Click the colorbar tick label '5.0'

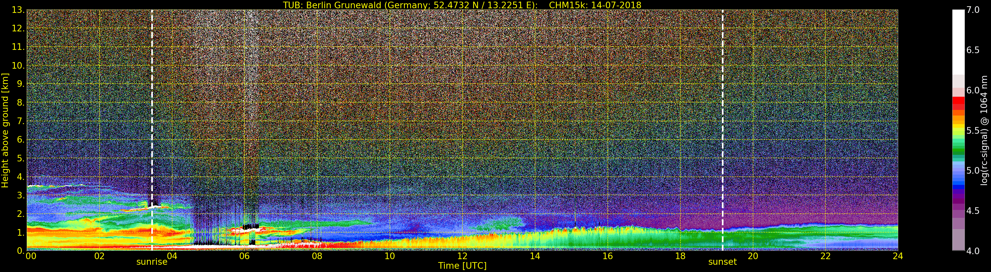pos(973,170)
